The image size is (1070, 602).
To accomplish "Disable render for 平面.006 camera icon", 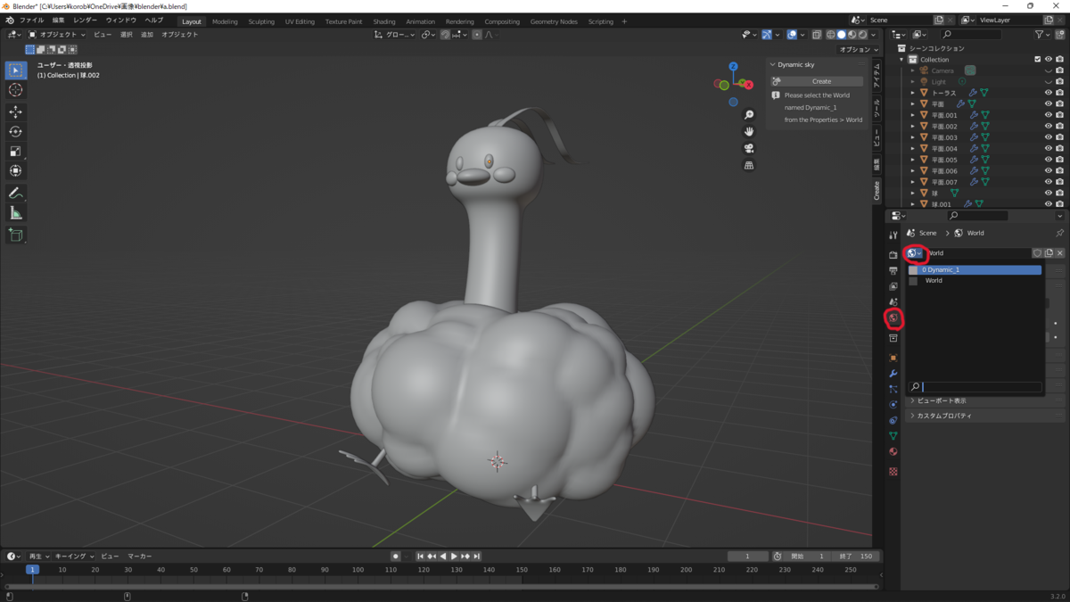I will (x=1059, y=170).
